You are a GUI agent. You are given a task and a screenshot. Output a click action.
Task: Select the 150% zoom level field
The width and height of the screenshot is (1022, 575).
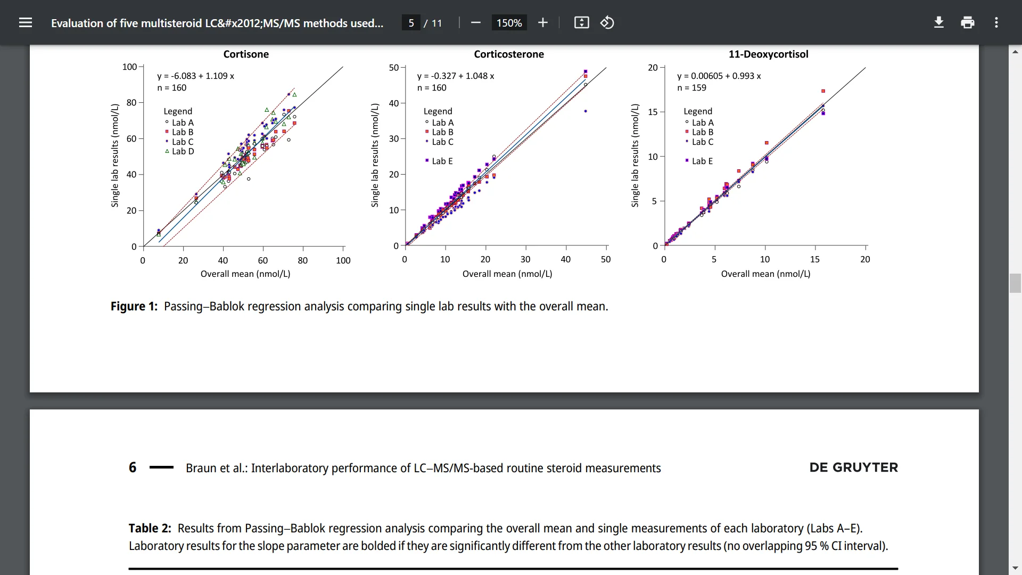(509, 23)
